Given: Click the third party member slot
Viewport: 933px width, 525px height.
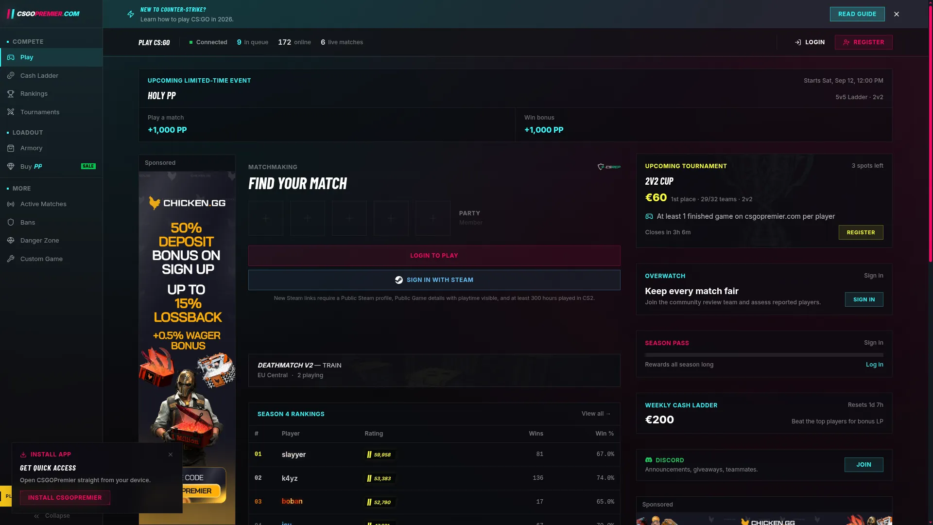Looking at the screenshot, I should [x=349, y=218].
